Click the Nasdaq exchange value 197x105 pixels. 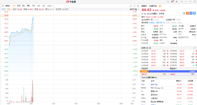174,43
